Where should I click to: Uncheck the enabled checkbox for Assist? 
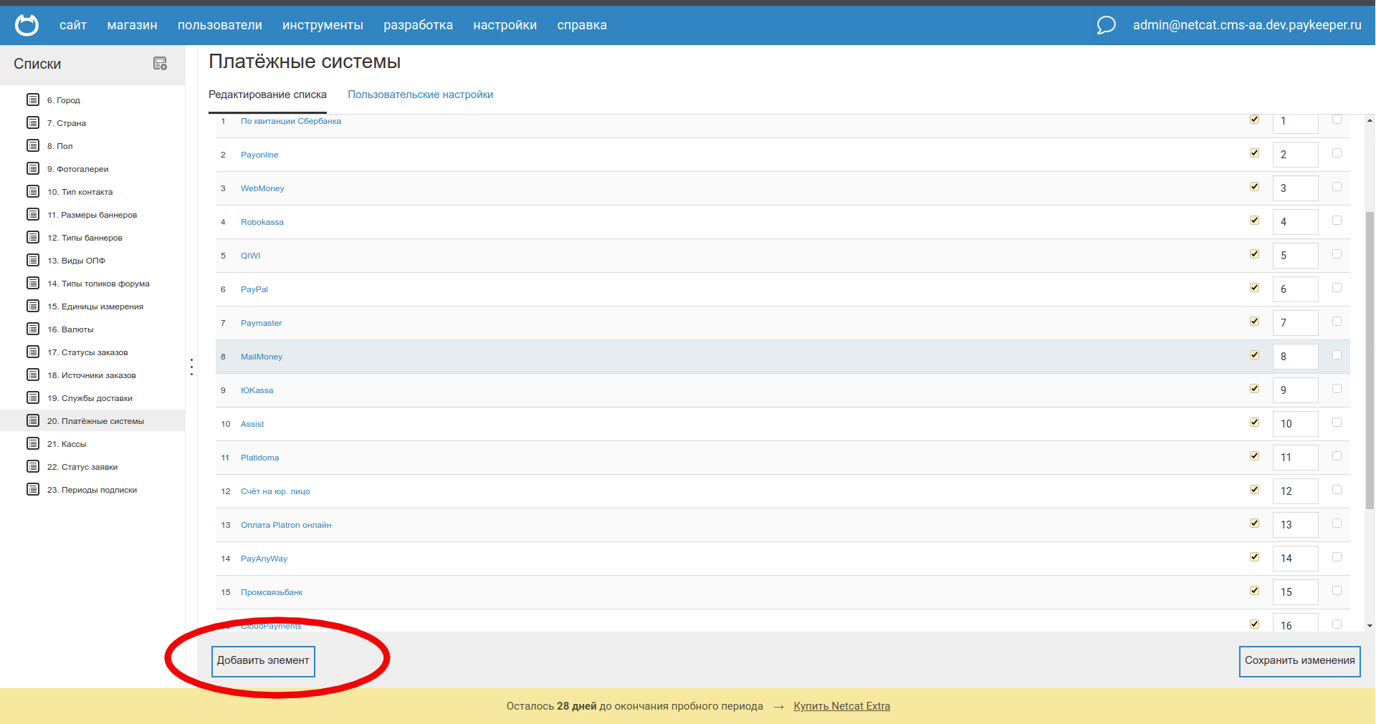(x=1254, y=423)
